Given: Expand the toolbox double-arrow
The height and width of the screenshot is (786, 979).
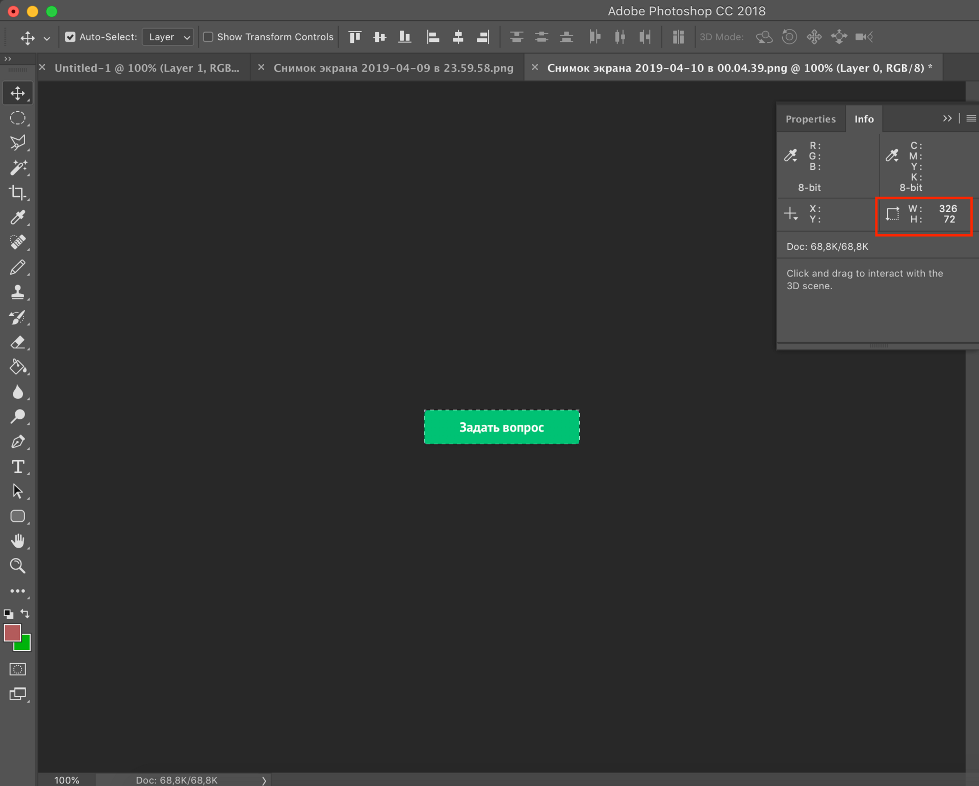Looking at the screenshot, I should [x=8, y=59].
